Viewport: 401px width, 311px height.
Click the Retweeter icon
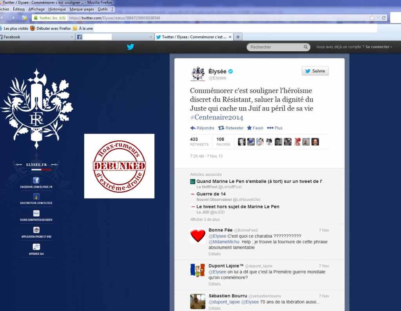221,128
